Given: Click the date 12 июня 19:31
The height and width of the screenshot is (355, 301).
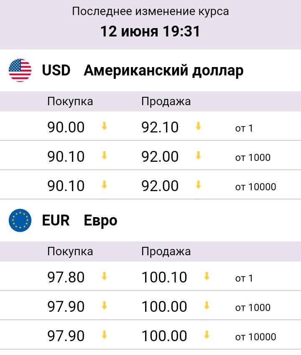Looking at the screenshot, I should [x=150, y=31].
